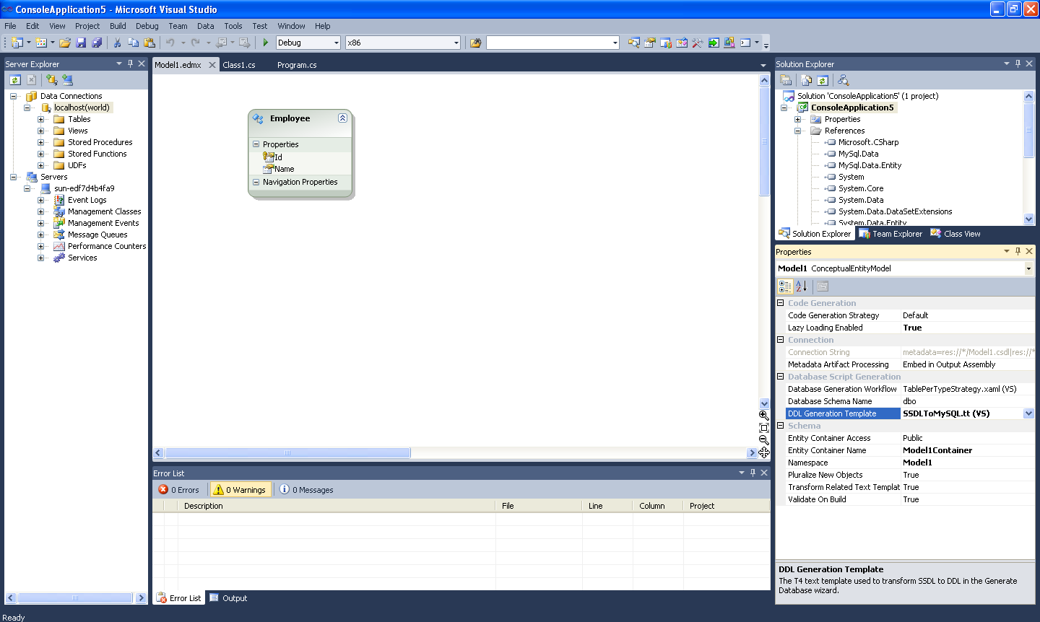
Task: Toggle auto-hide pin on Server Explorer
Action: (x=130, y=63)
